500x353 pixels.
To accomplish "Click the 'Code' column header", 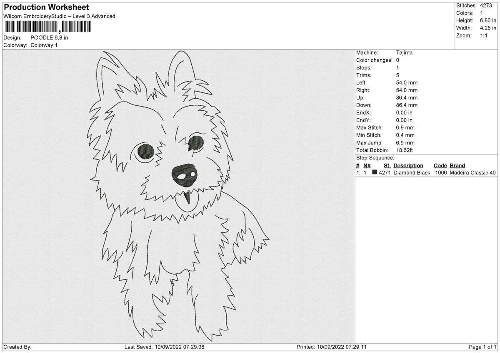I will (x=440, y=166).
